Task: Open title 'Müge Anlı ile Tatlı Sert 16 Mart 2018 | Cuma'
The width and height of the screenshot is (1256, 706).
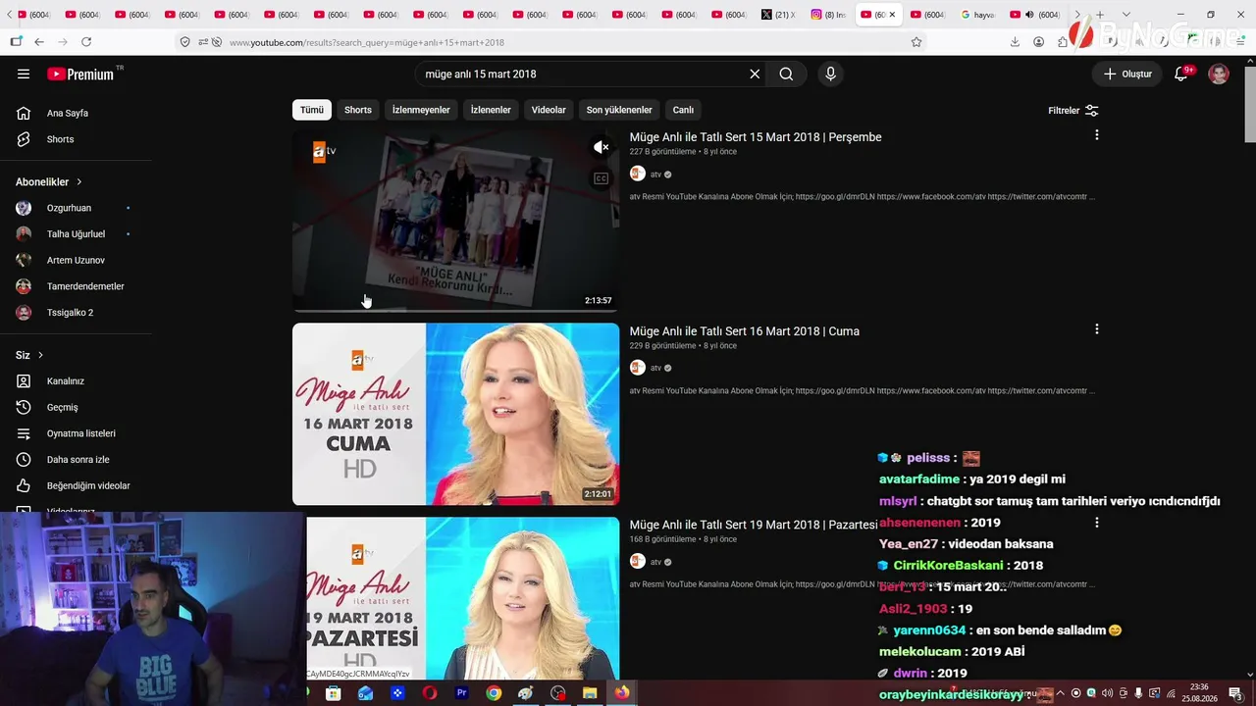Action: pos(745,331)
